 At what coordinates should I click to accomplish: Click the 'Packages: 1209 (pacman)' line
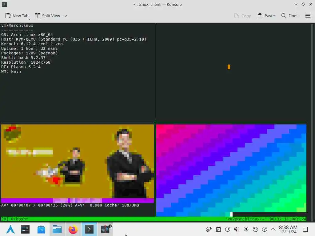point(30,53)
